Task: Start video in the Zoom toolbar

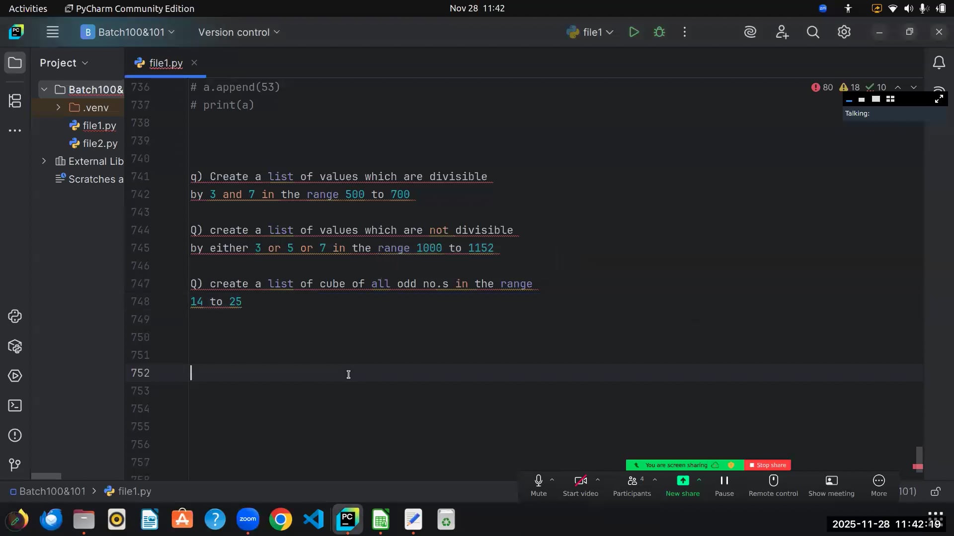Action: (x=580, y=485)
